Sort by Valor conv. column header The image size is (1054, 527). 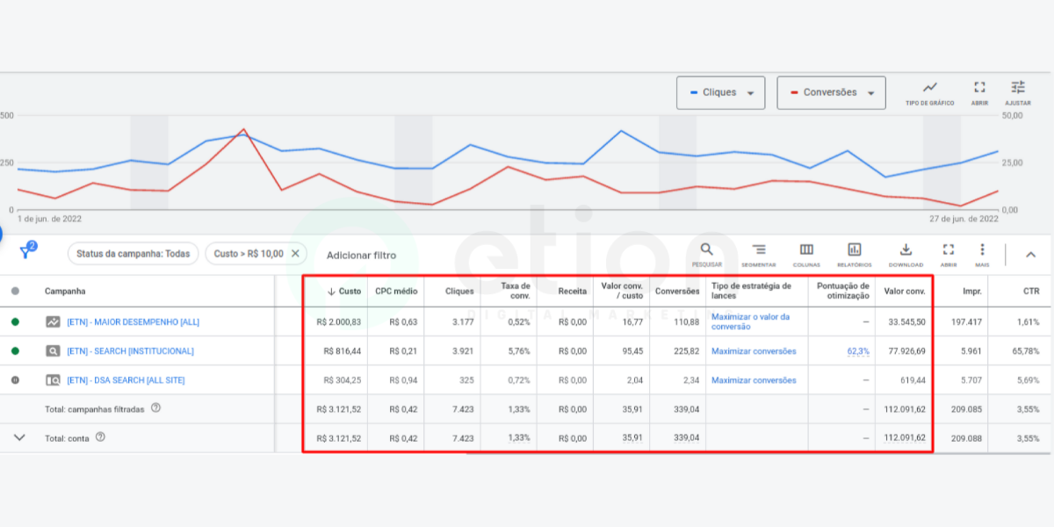pyautogui.click(x=905, y=291)
